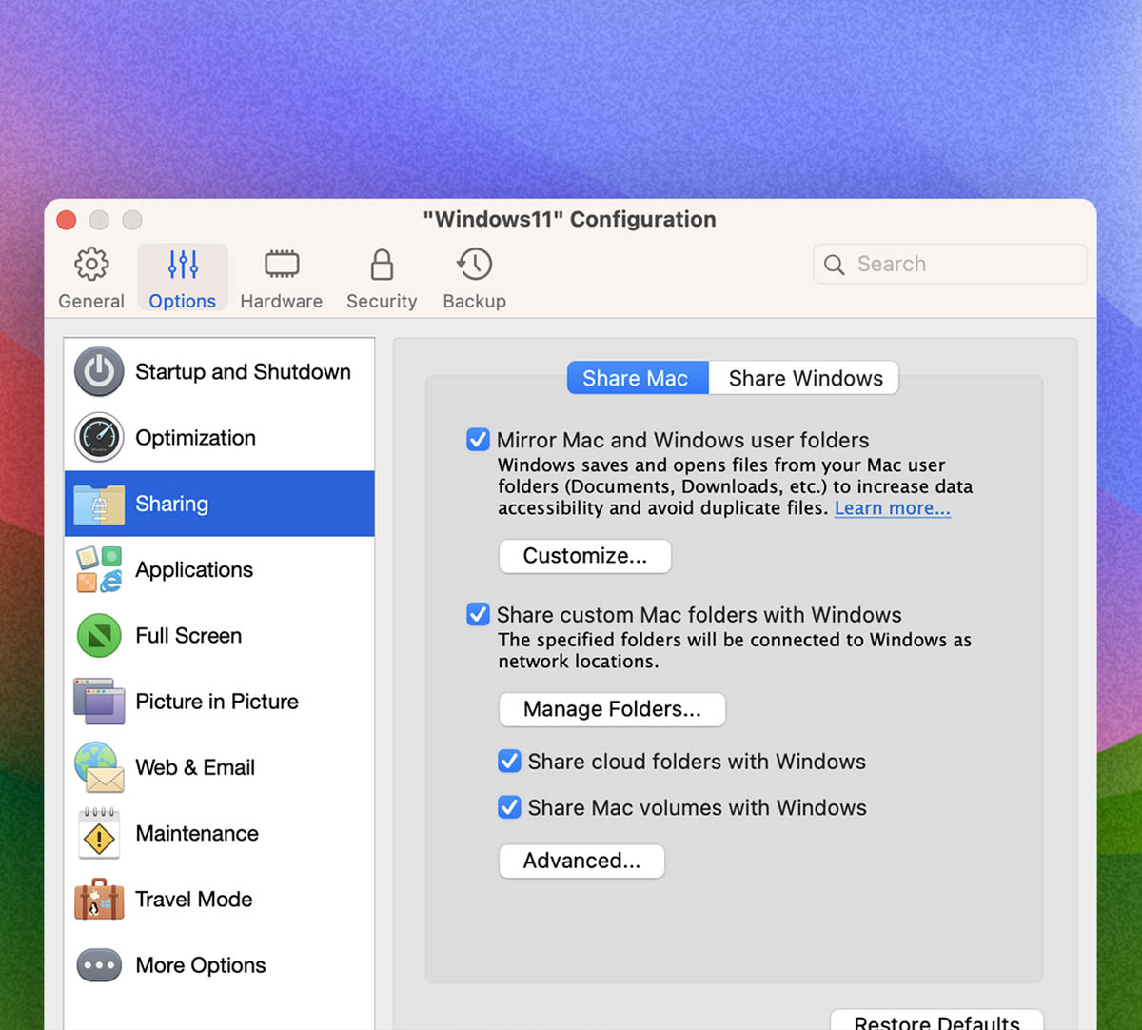This screenshot has height=1030, width=1142.
Task: Open the Optimization gauge icon
Action: [x=99, y=438]
